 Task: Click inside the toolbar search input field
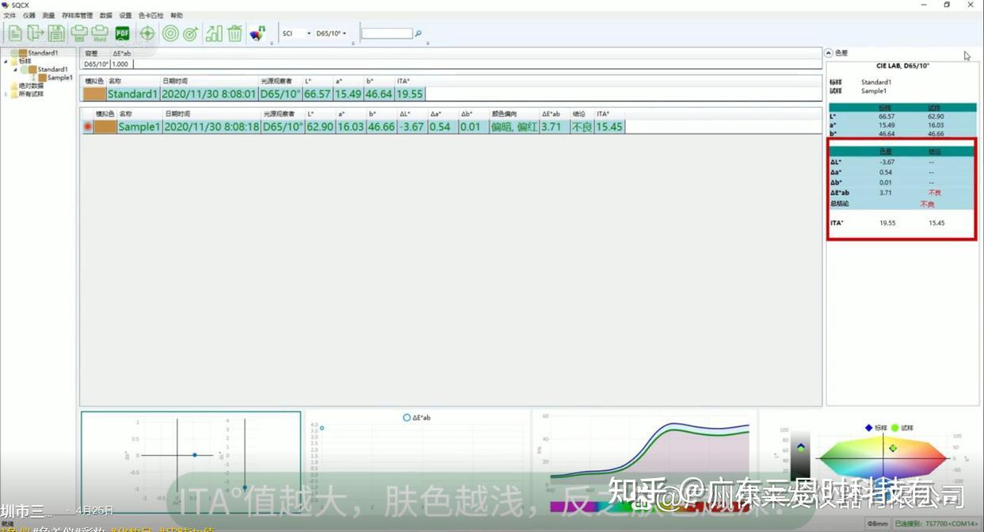pos(386,33)
